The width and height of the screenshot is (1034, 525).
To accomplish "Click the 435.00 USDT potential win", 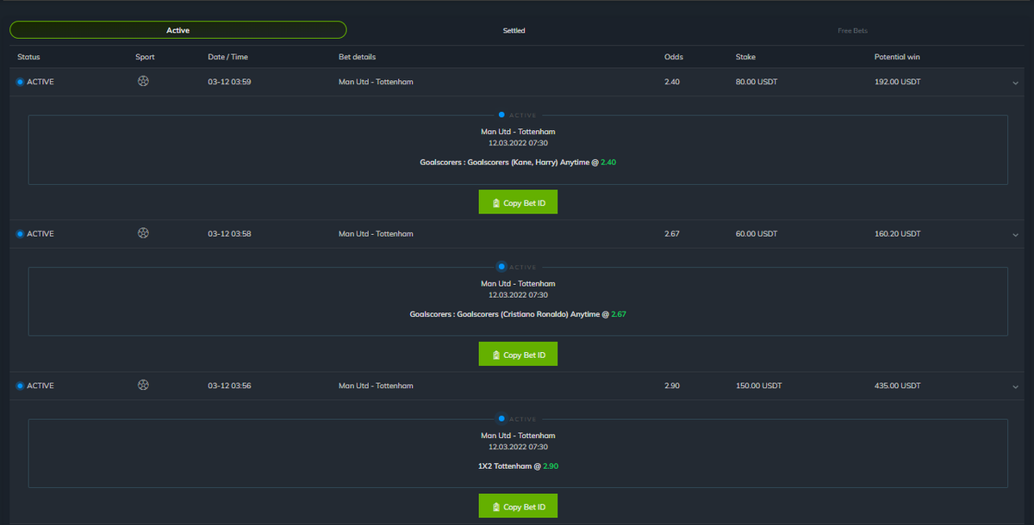I will 897,386.
